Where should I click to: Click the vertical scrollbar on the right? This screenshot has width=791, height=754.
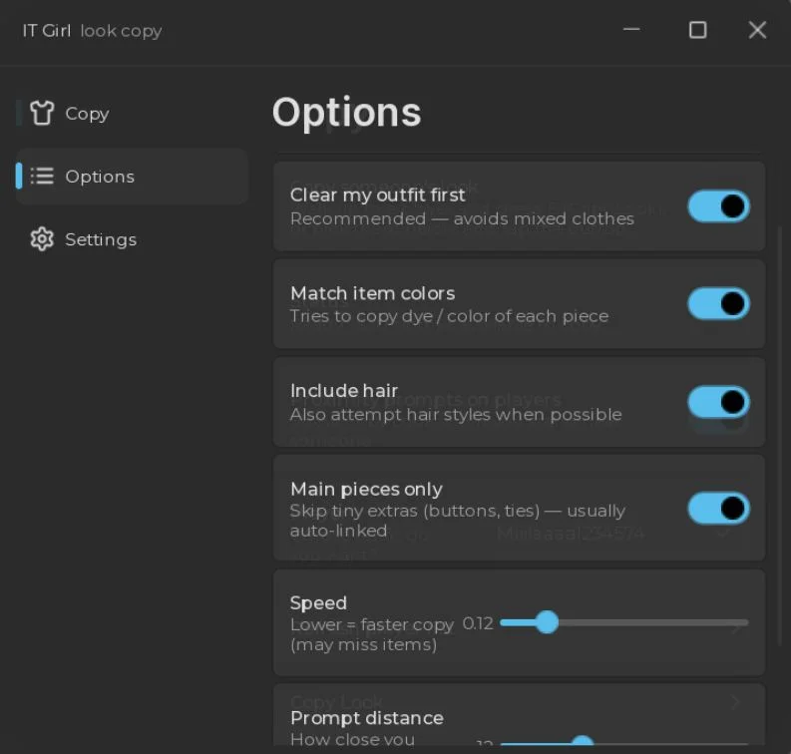tap(780, 435)
